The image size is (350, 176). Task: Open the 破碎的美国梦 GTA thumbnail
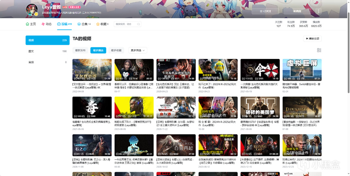coord(260,107)
